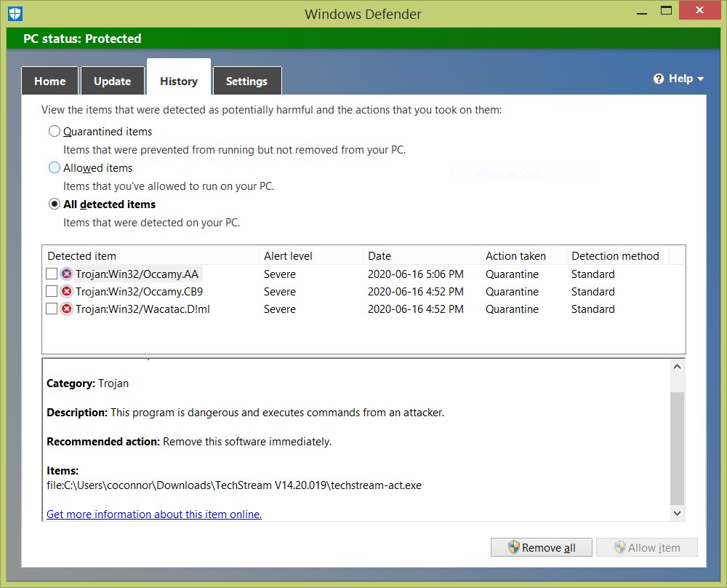Select the All detected items radio button
Viewport: 727px width, 588px height.
click(x=55, y=204)
